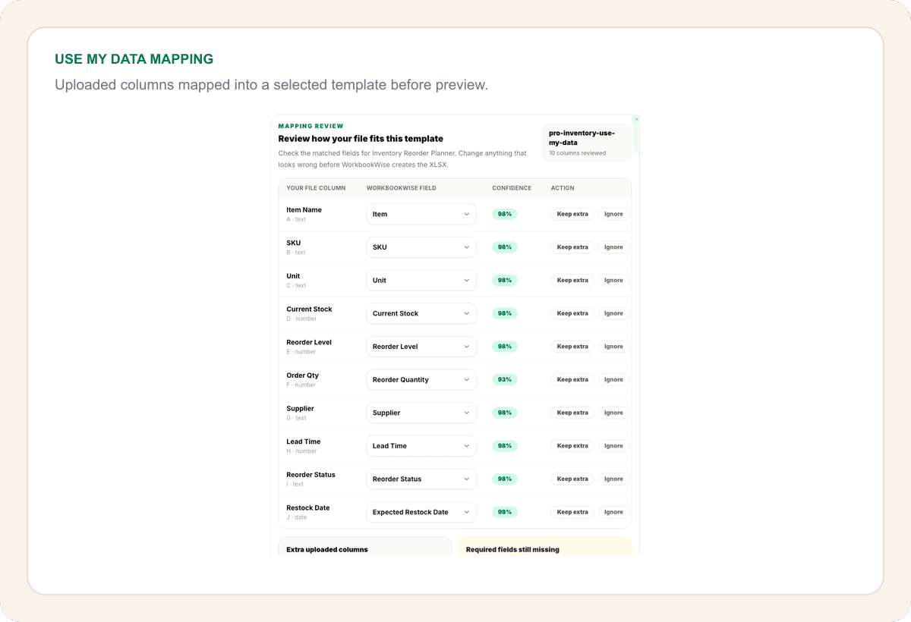Click the 98% confidence badge for Restock Date
The height and width of the screenshot is (622, 911).
tap(505, 512)
